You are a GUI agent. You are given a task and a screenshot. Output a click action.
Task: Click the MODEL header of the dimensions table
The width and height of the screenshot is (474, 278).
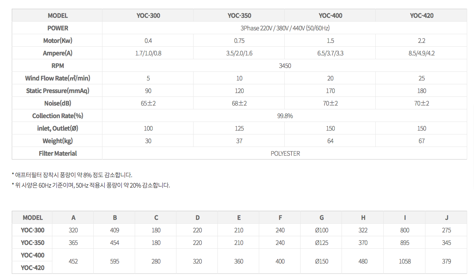pyautogui.click(x=33, y=218)
